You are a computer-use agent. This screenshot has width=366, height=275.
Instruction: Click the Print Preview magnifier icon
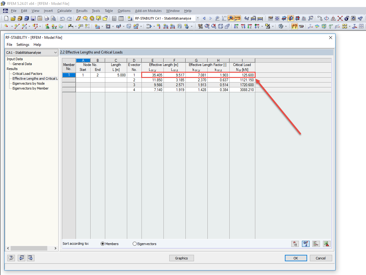coord(53,18)
